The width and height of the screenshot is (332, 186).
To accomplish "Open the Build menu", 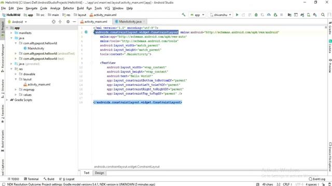I will pyautogui.click(x=80, y=8).
